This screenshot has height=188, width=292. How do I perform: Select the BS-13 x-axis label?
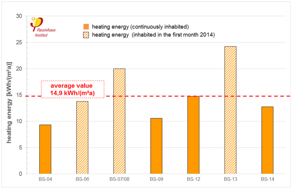pos(230,179)
